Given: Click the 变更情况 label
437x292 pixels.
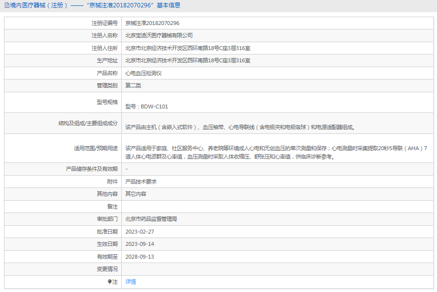Looking at the screenshot, I should click(108, 269).
